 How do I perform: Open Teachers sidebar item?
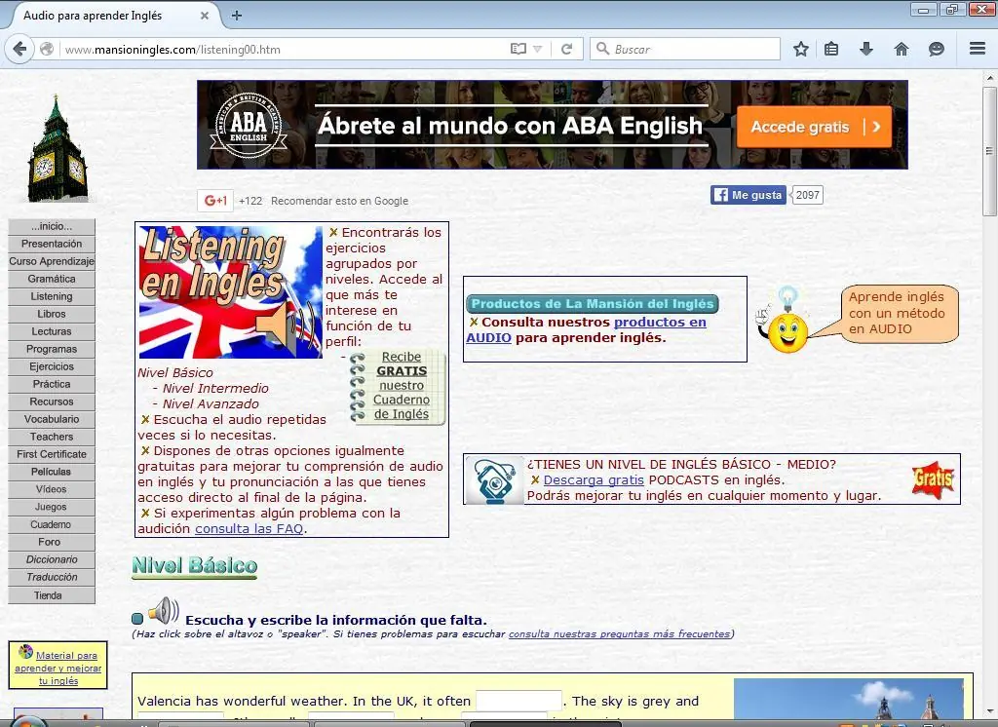[x=52, y=437]
